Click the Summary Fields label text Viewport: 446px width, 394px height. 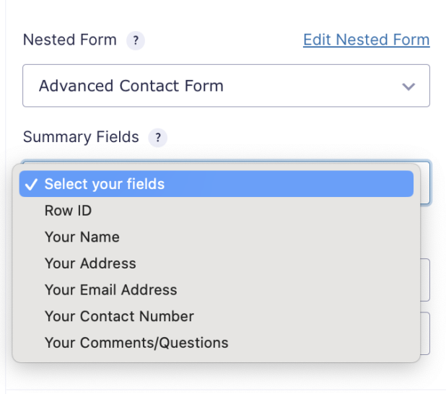[x=81, y=137]
